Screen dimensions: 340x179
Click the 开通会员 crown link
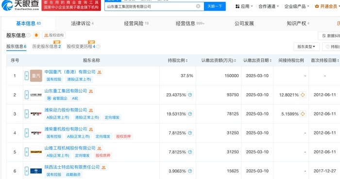coord(327,6)
